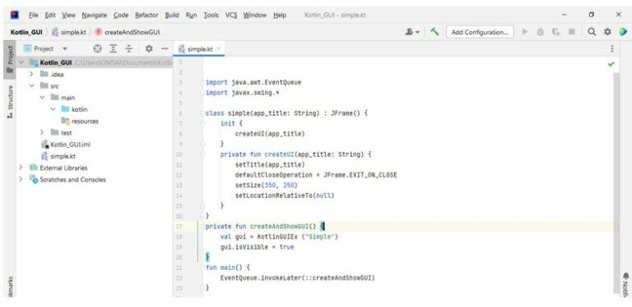
Task: Expand External Libraries node
Action: (21, 167)
